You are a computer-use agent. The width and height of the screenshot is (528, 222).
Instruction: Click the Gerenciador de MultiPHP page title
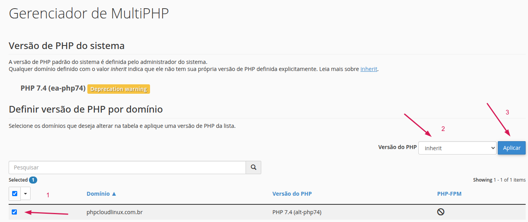pyautogui.click(x=89, y=13)
